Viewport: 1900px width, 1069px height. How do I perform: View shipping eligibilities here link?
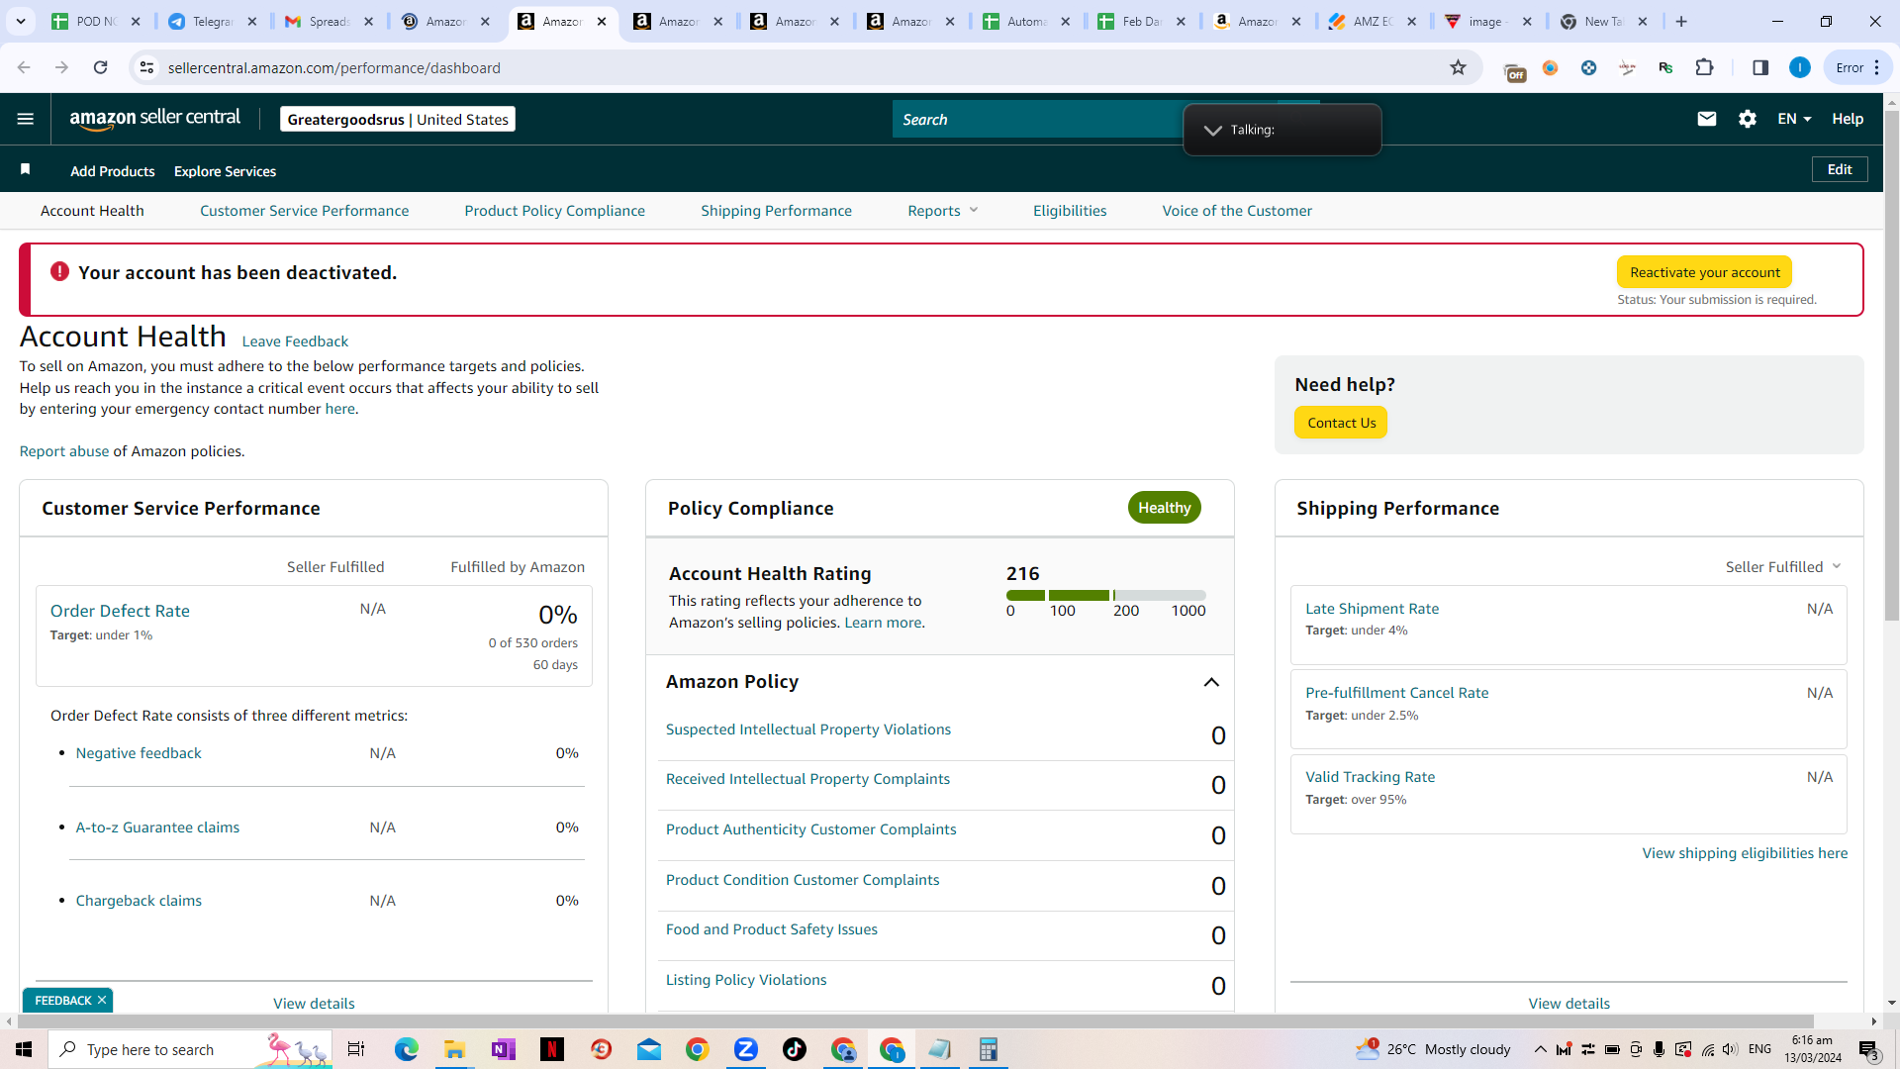pyautogui.click(x=1745, y=853)
